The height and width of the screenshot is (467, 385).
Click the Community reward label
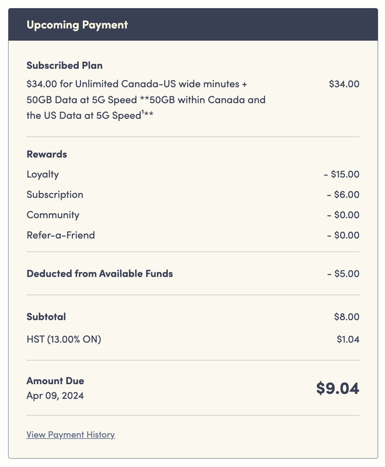(x=52, y=215)
